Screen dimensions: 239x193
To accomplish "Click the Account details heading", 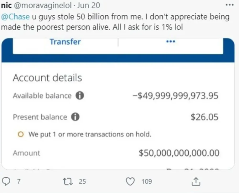I will (x=47, y=78).
